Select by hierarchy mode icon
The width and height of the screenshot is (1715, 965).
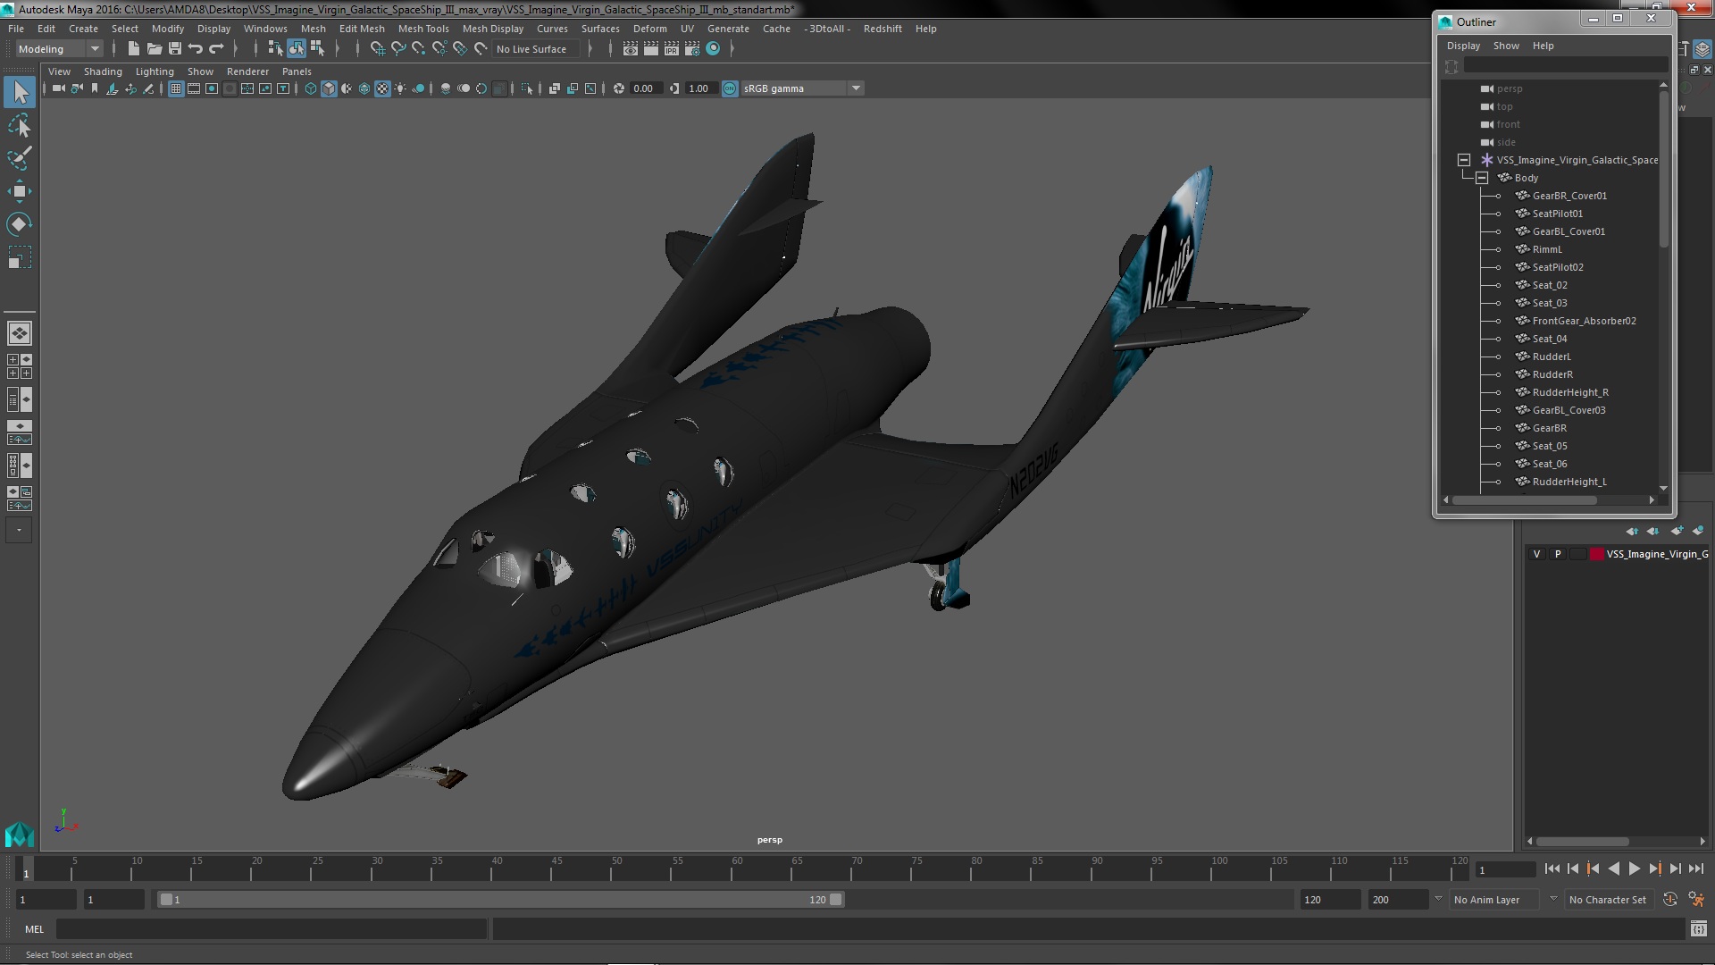point(275,49)
